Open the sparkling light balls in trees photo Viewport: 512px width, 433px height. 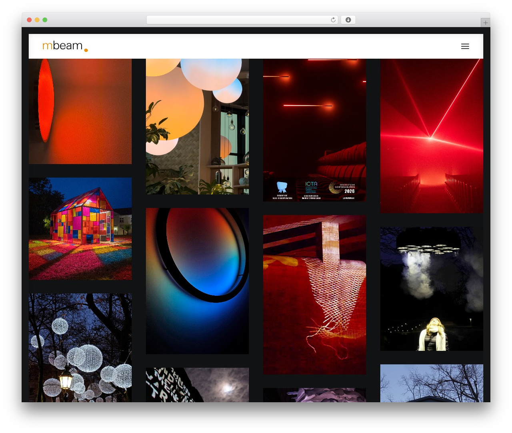[80, 348]
